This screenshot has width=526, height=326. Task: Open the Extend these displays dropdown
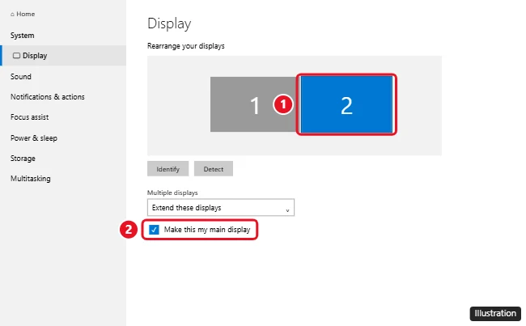coord(221,207)
